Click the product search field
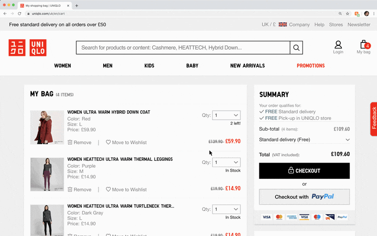The image size is (377, 236). click(183, 48)
